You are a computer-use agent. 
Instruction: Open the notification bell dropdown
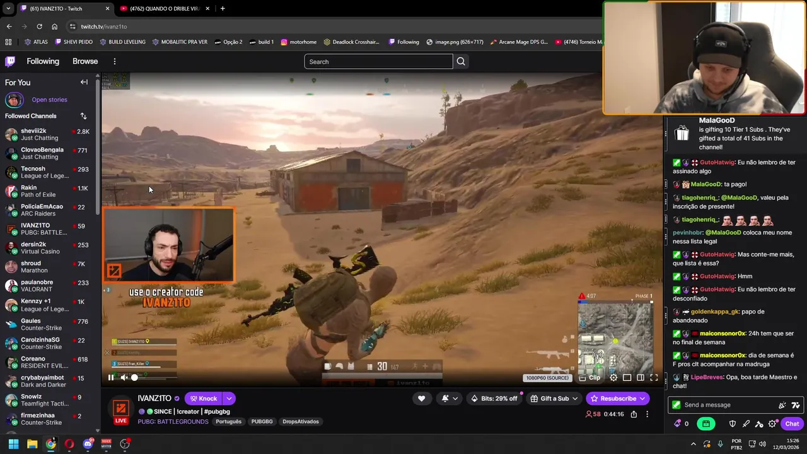coord(449,399)
